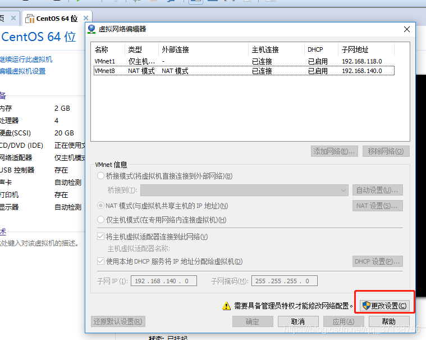Close the CentOS 64 位 tab

tap(86, 18)
